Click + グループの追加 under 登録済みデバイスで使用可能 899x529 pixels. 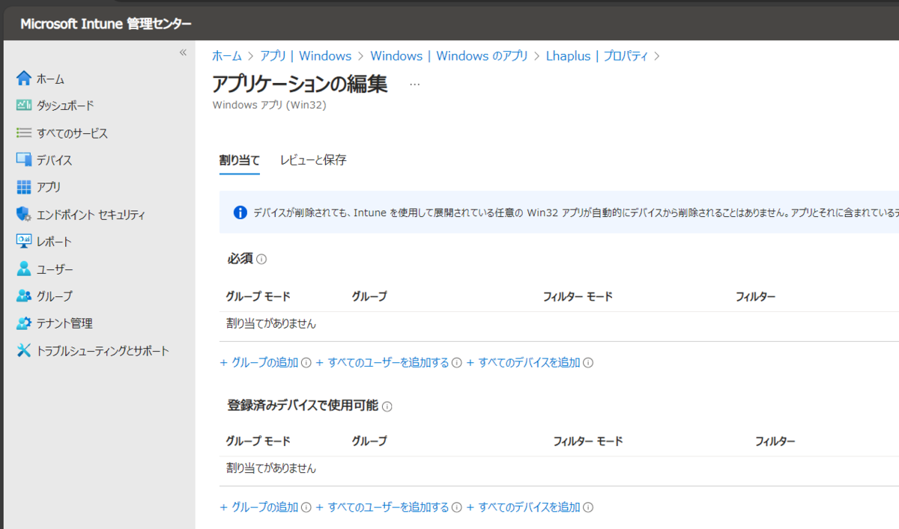[x=258, y=507]
